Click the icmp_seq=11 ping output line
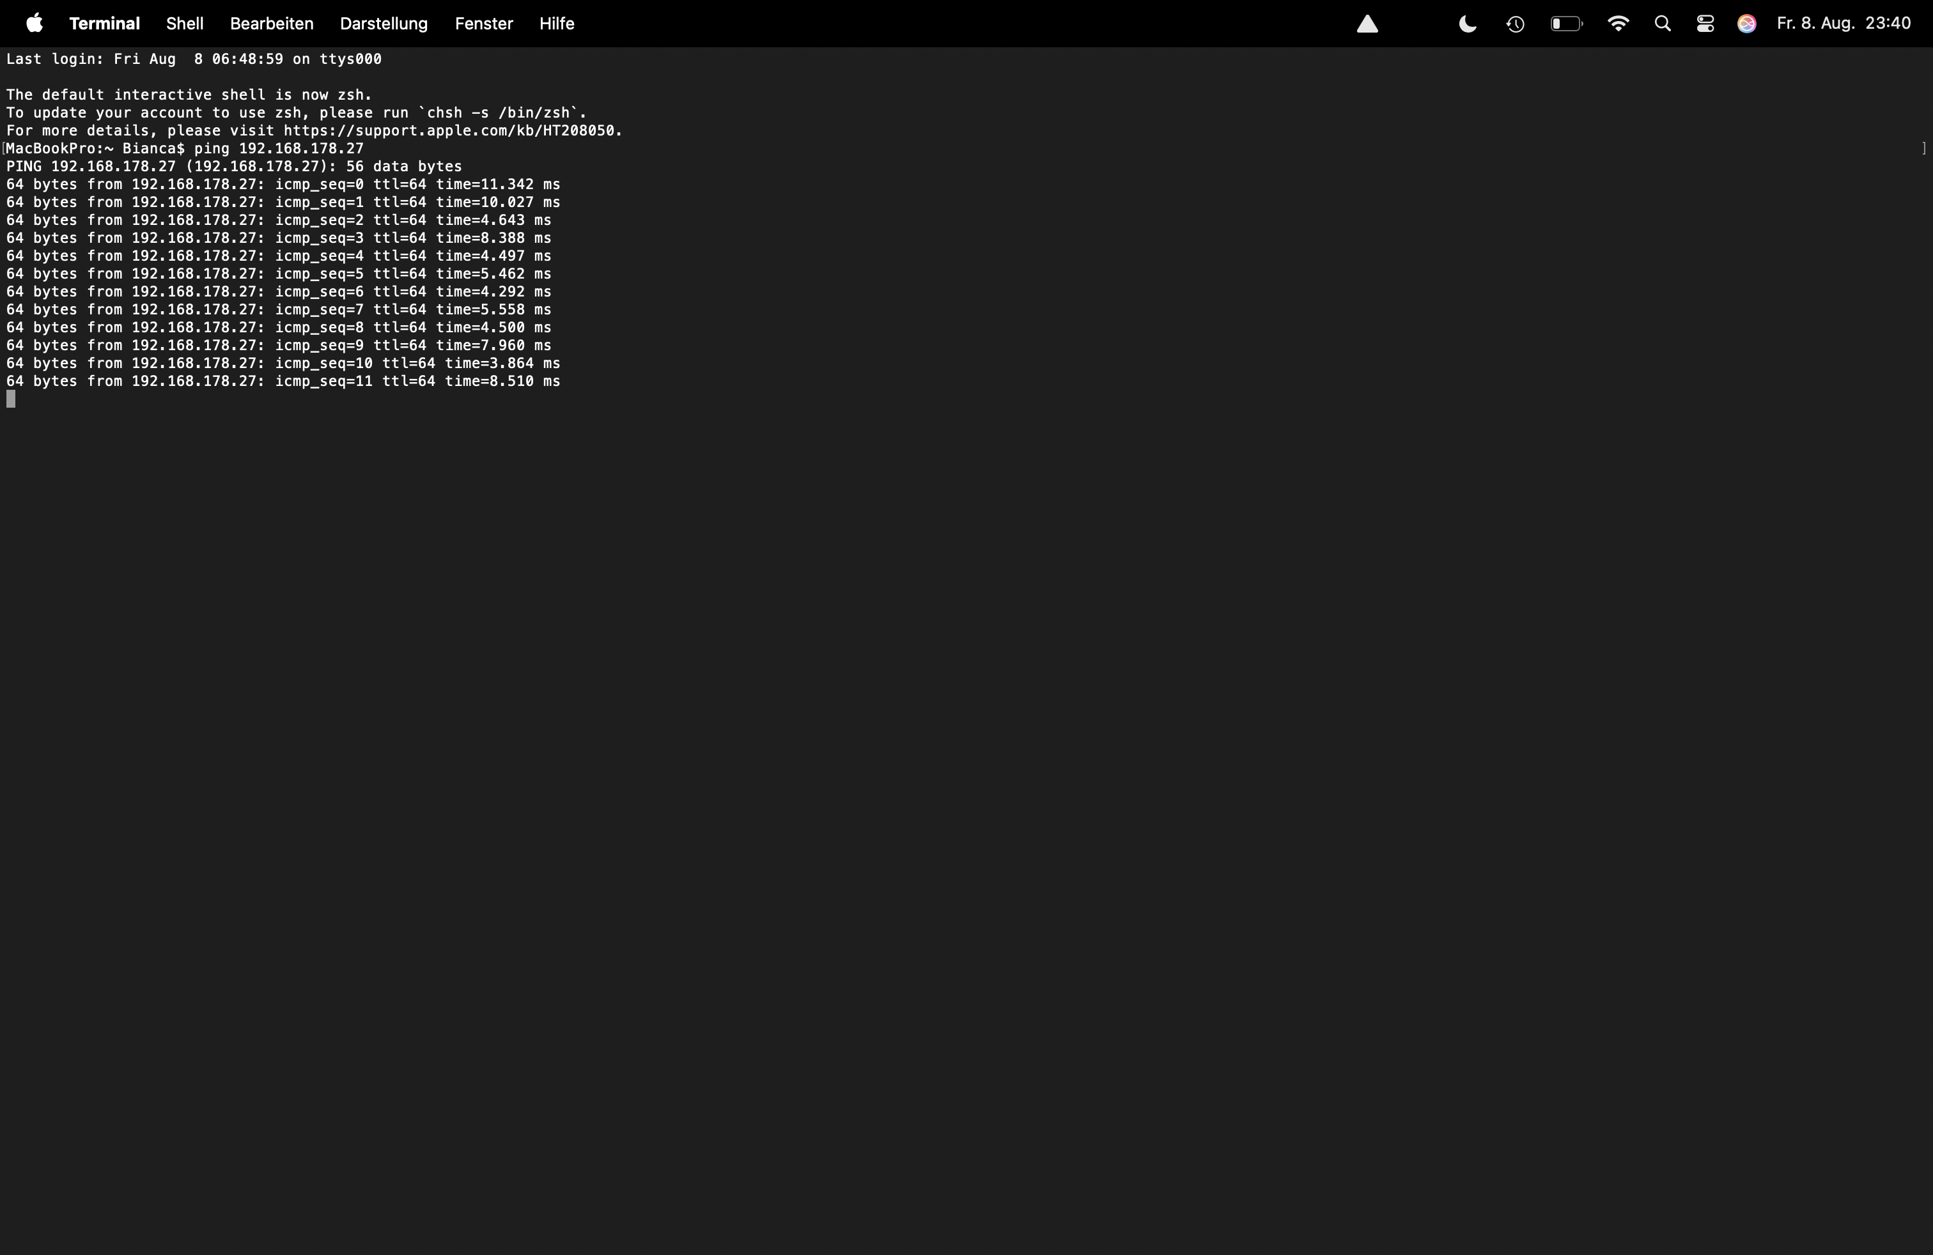The width and height of the screenshot is (1933, 1255). tap(283, 381)
